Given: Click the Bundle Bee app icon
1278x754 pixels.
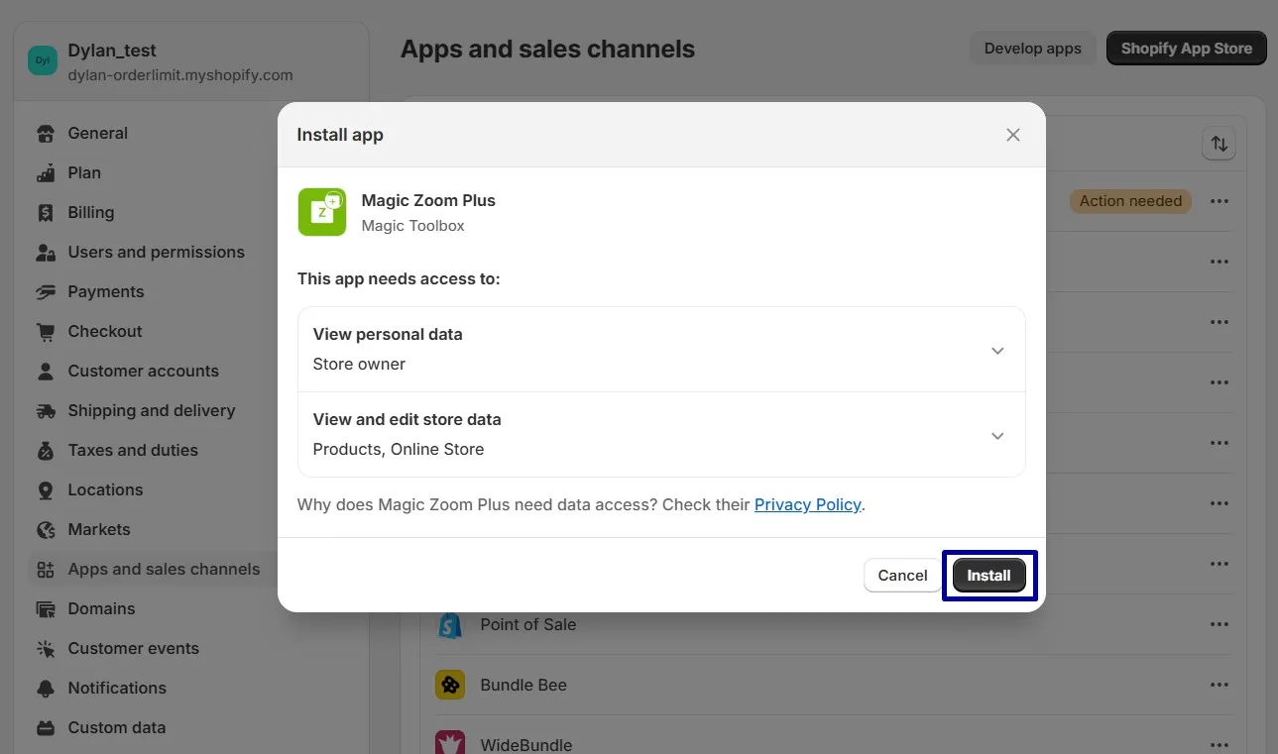Looking at the screenshot, I should (450, 685).
